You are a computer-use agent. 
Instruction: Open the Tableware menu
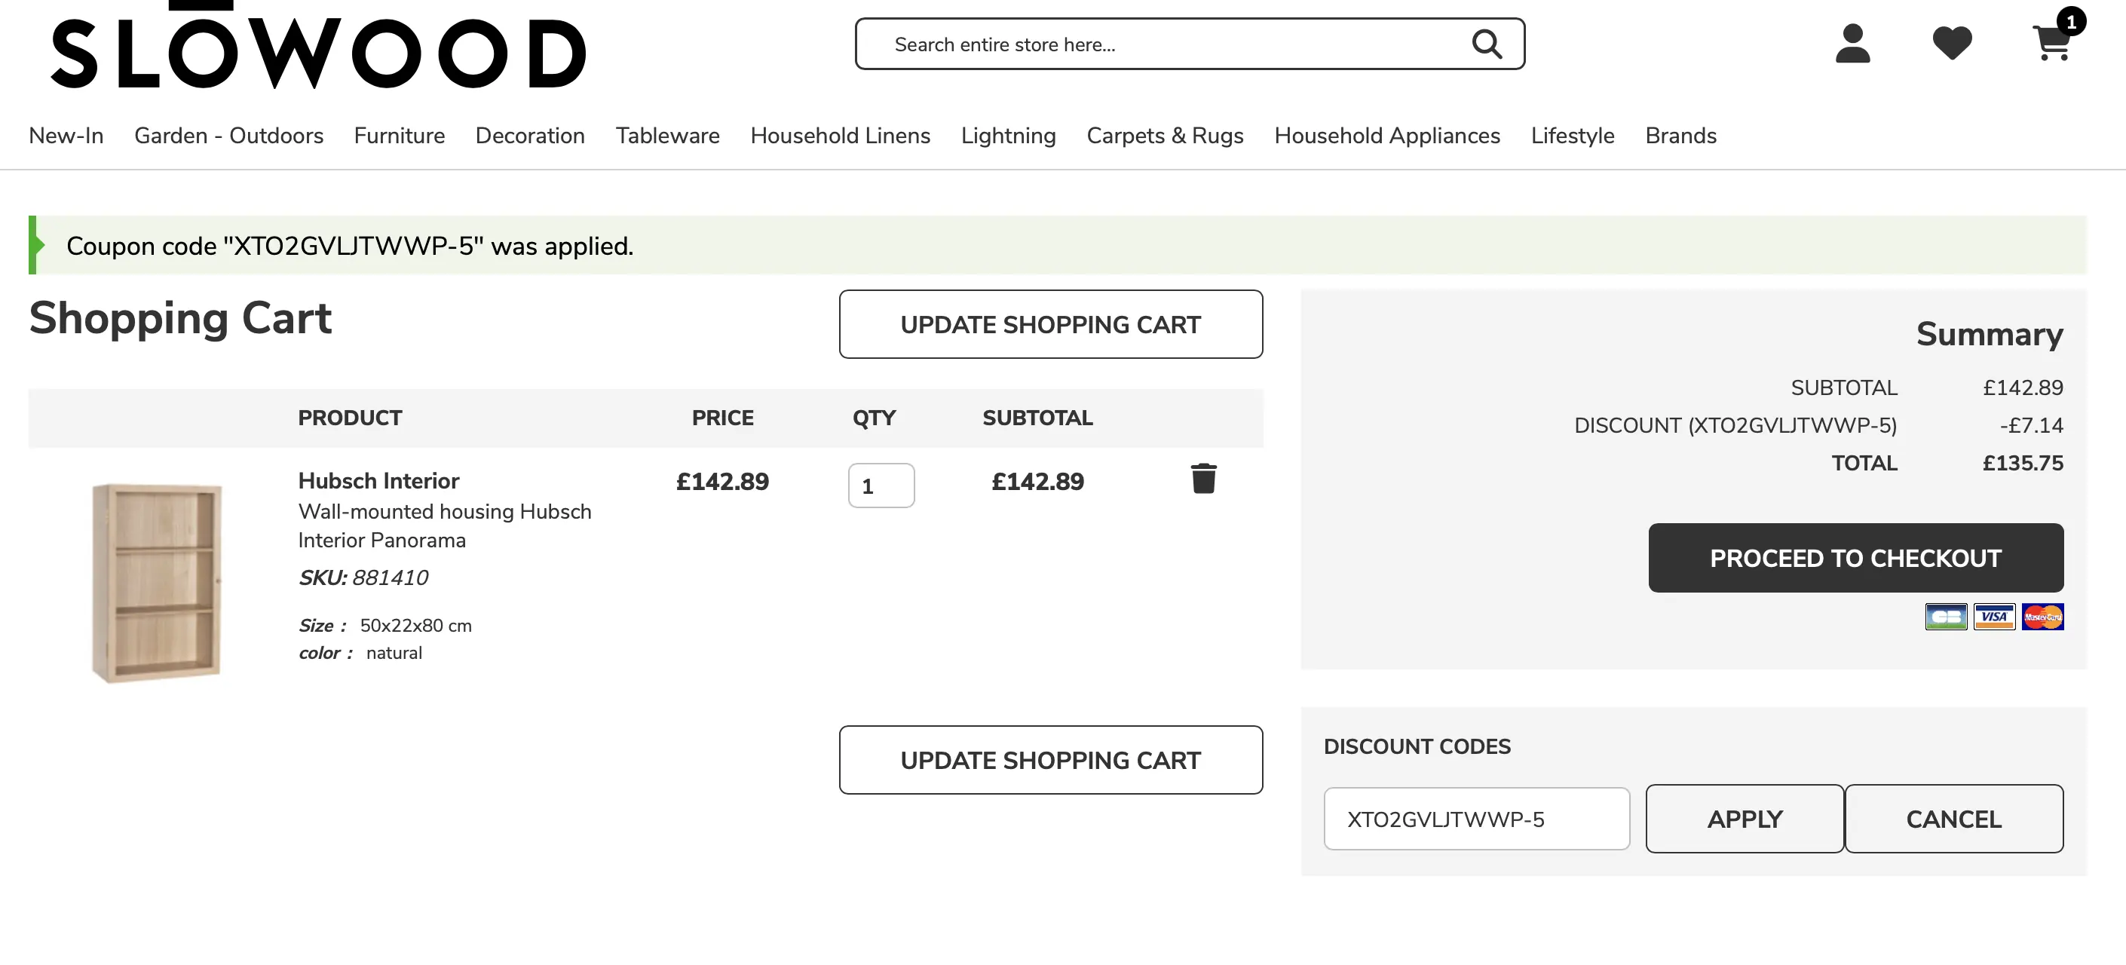tap(668, 136)
